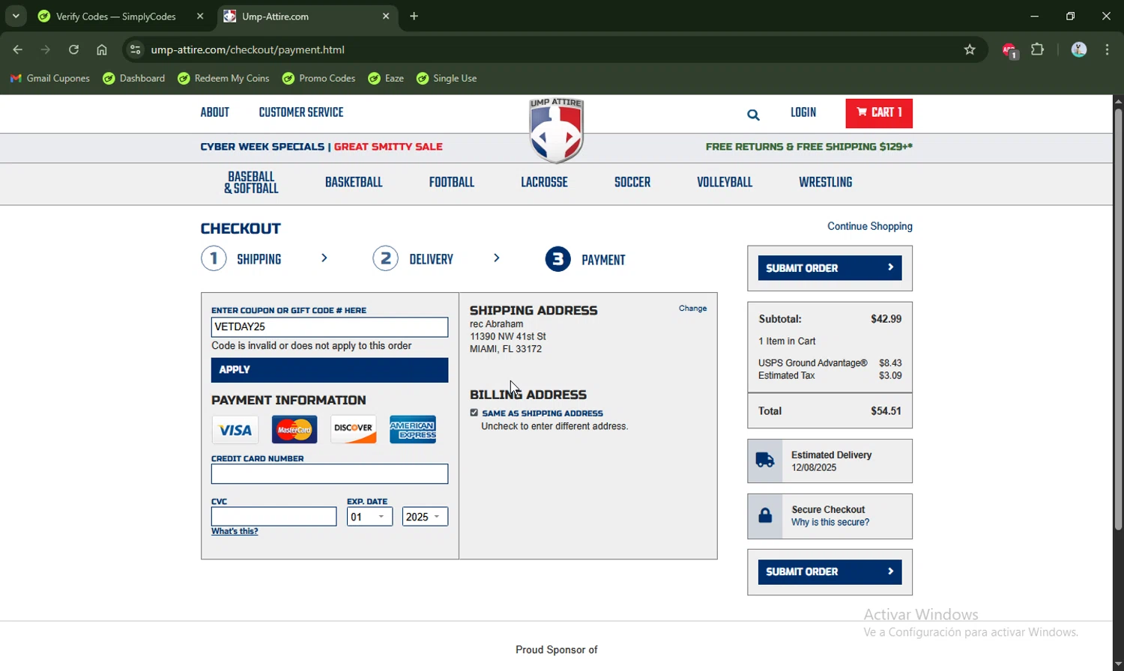This screenshot has width=1124, height=671.
Task: Open the Volleyball category
Action: tap(725, 183)
